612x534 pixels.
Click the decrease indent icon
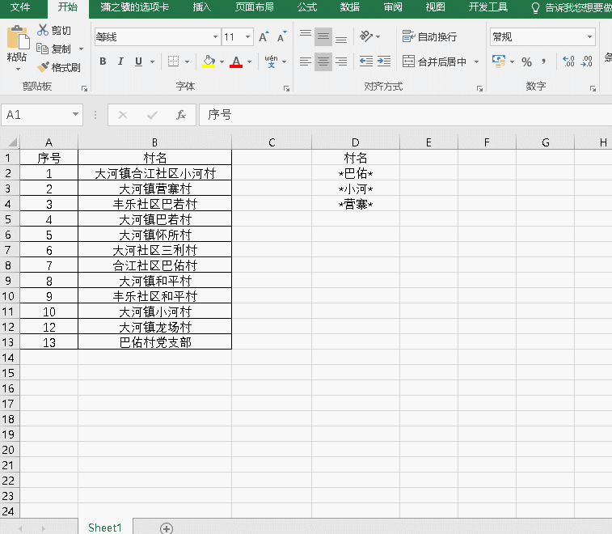[366, 61]
